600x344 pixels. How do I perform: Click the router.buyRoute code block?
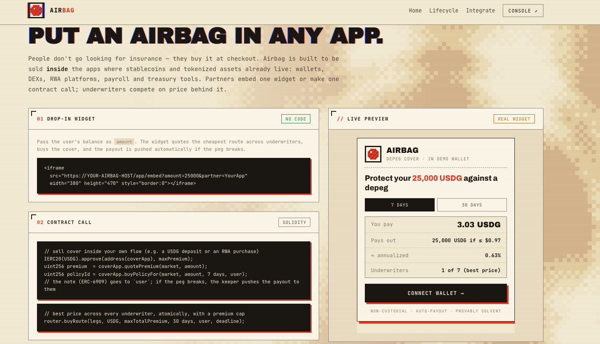pos(174,317)
